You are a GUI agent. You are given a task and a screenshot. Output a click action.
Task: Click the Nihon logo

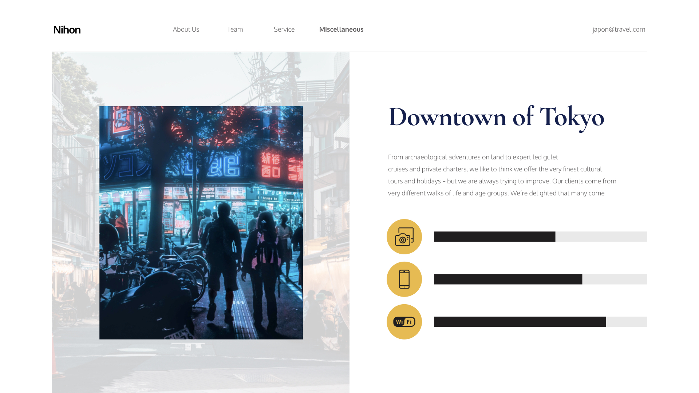pyautogui.click(x=67, y=30)
